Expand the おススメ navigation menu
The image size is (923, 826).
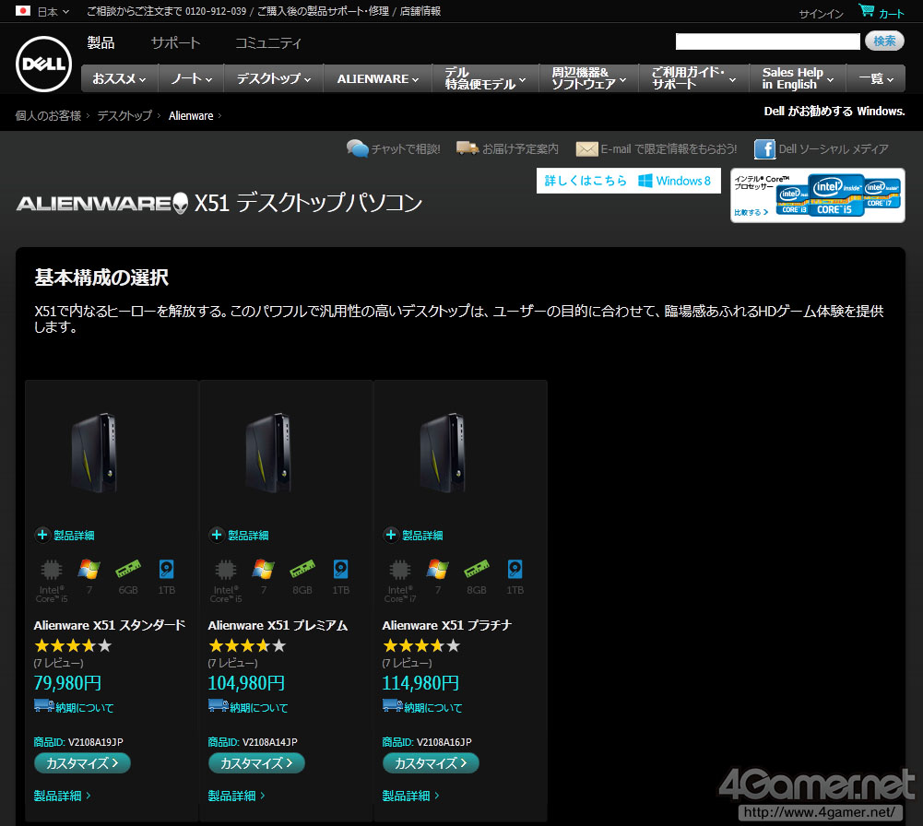pyautogui.click(x=119, y=79)
